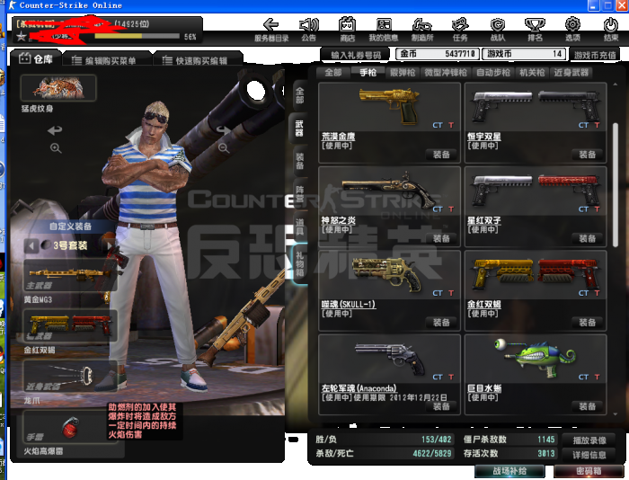Select the 荒漠金鹰 golden pistol image
Image resolution: width=629 pixels, height=480 pixels.
[x=389, y=106]
